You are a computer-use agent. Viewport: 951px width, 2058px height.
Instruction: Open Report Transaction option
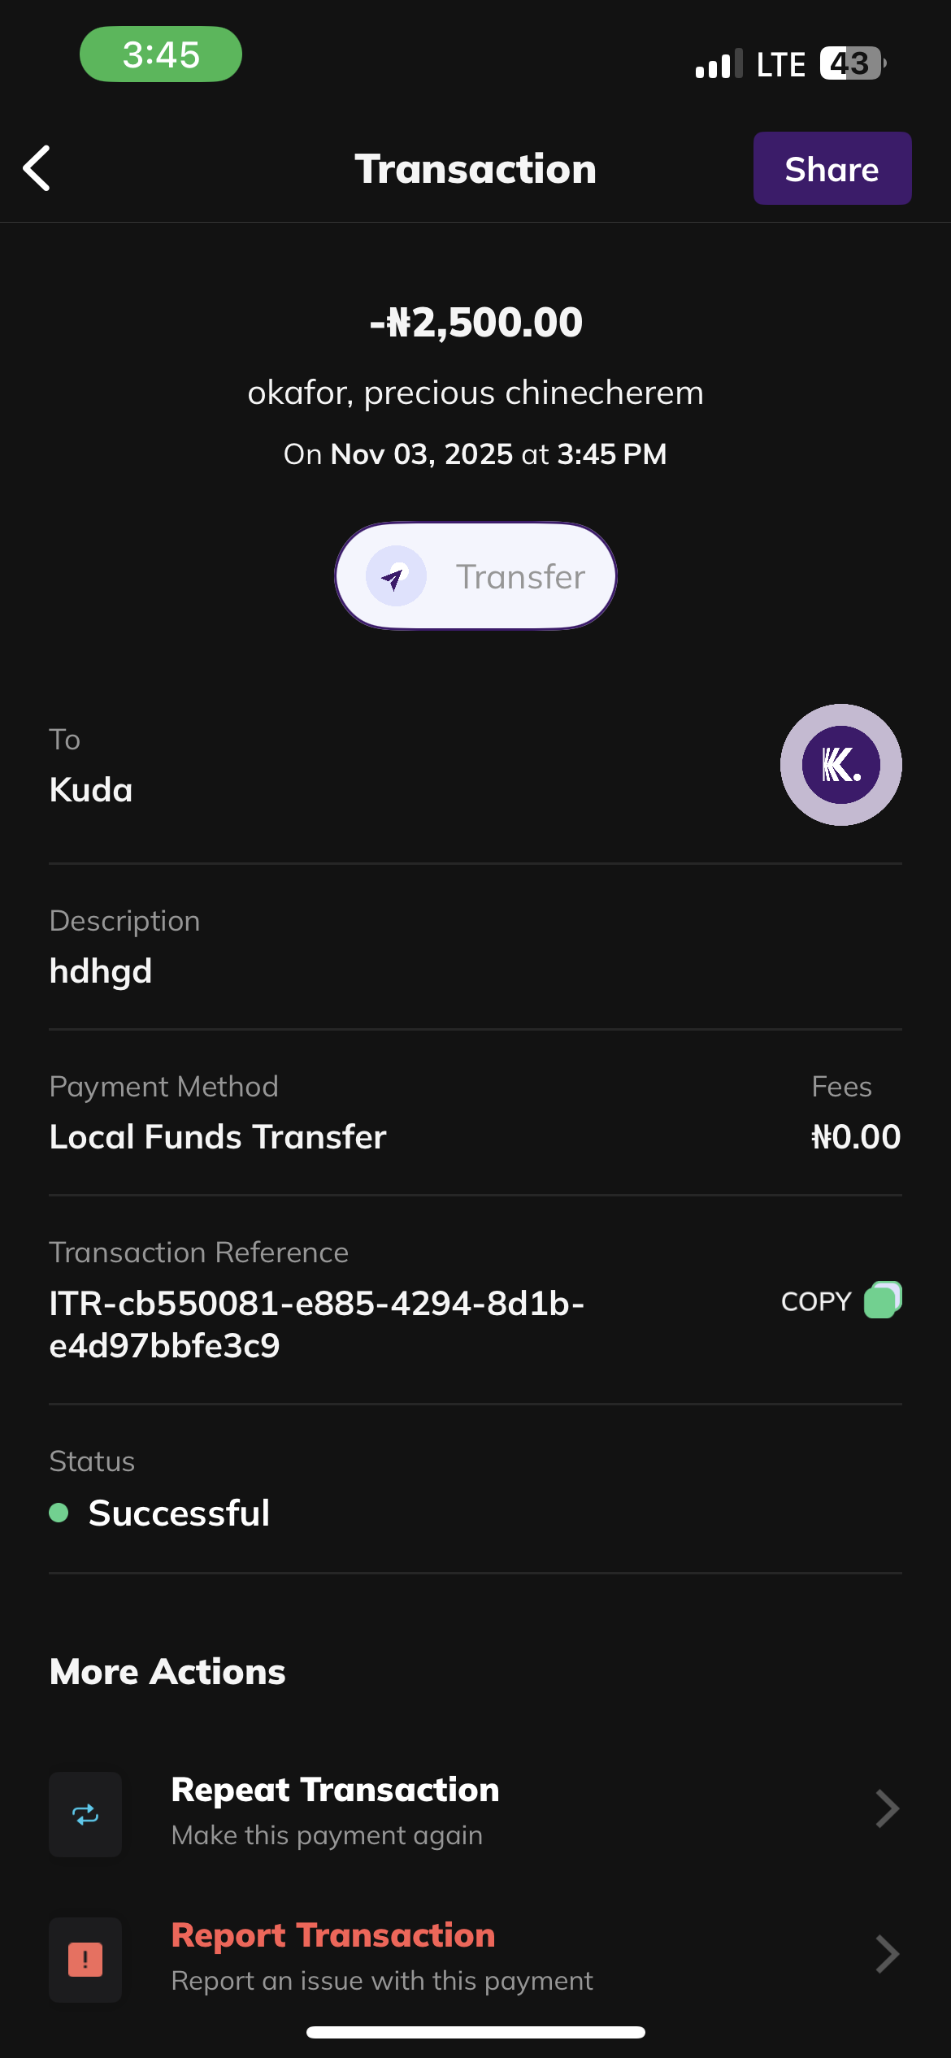(x=333, y=1955)
